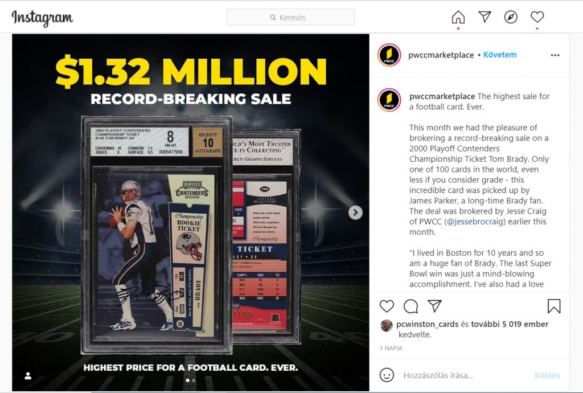
Task: Focus the Hozzászólás írása comment field
Action: tap(465, 375)
